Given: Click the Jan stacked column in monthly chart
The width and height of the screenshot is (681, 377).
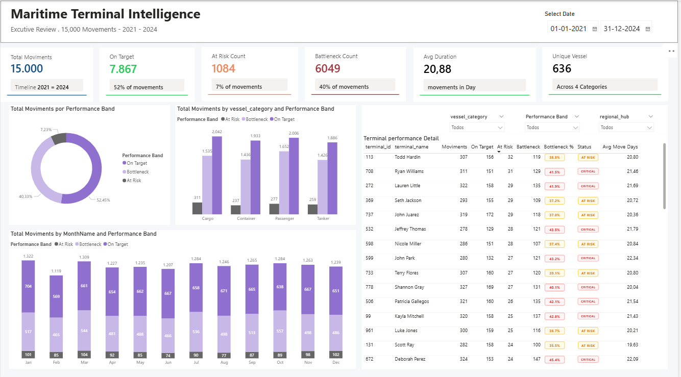Looking at the screenshot, I should (28, 306).
